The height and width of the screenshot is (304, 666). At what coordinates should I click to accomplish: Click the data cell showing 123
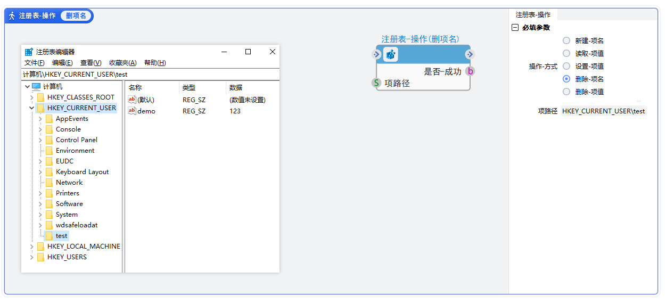235,111
